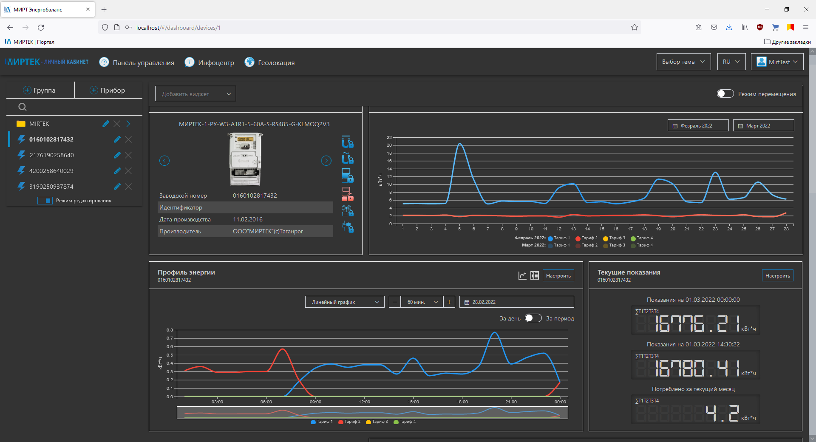Toggle Февраль 2022 Тариф 2 legend series
816x442 pixels.
[x=586, y=238]
